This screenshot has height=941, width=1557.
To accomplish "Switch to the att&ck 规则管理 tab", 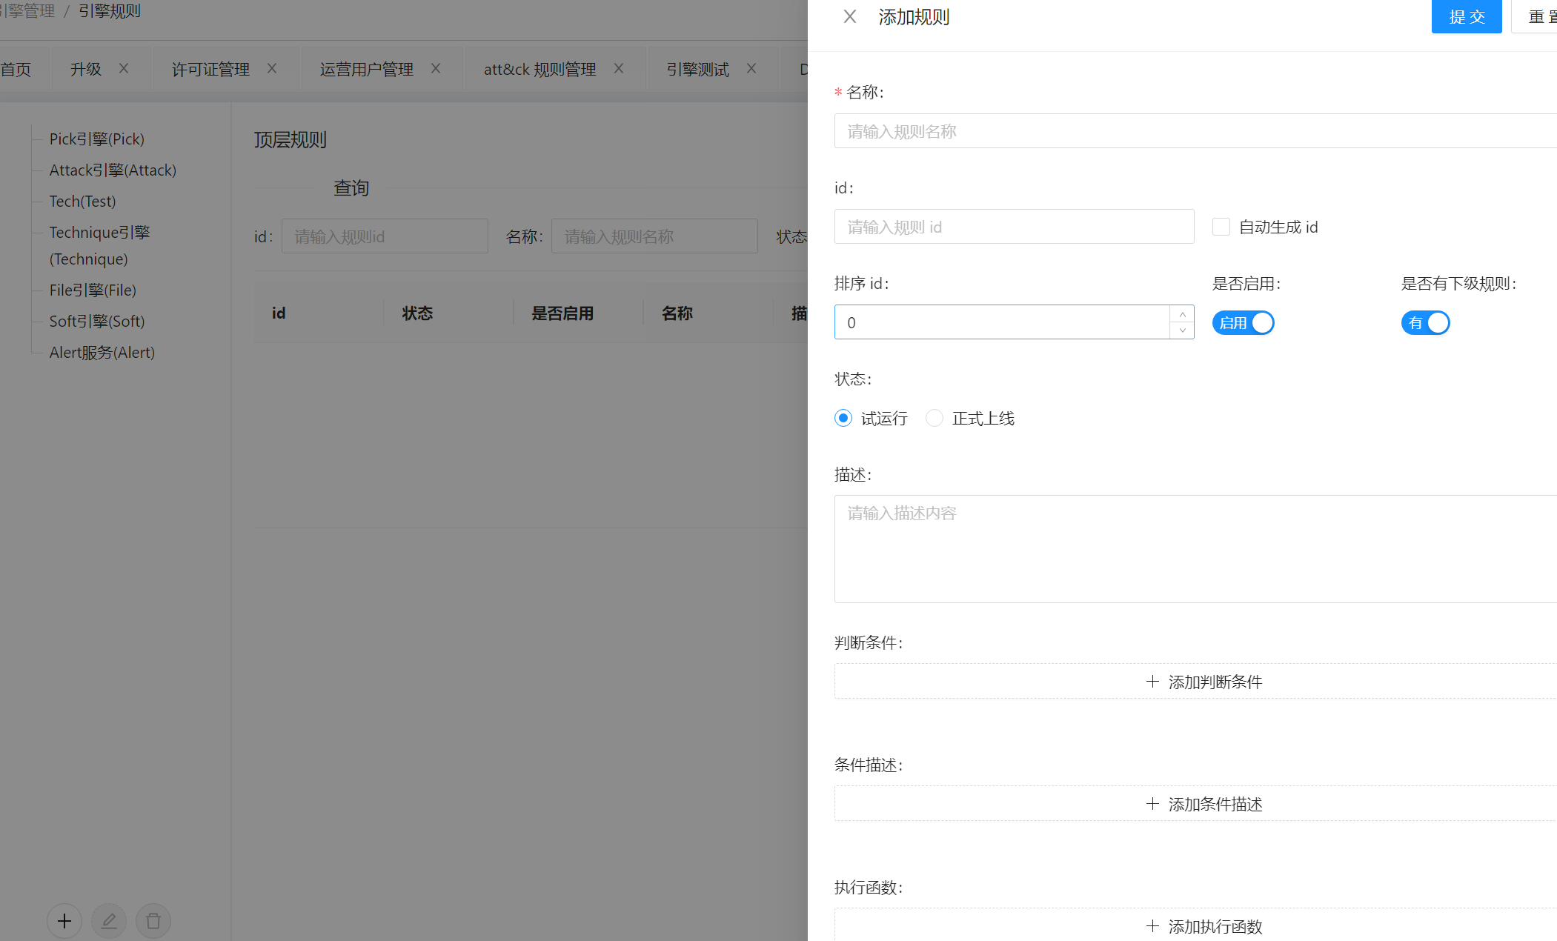I will [540, 69].
